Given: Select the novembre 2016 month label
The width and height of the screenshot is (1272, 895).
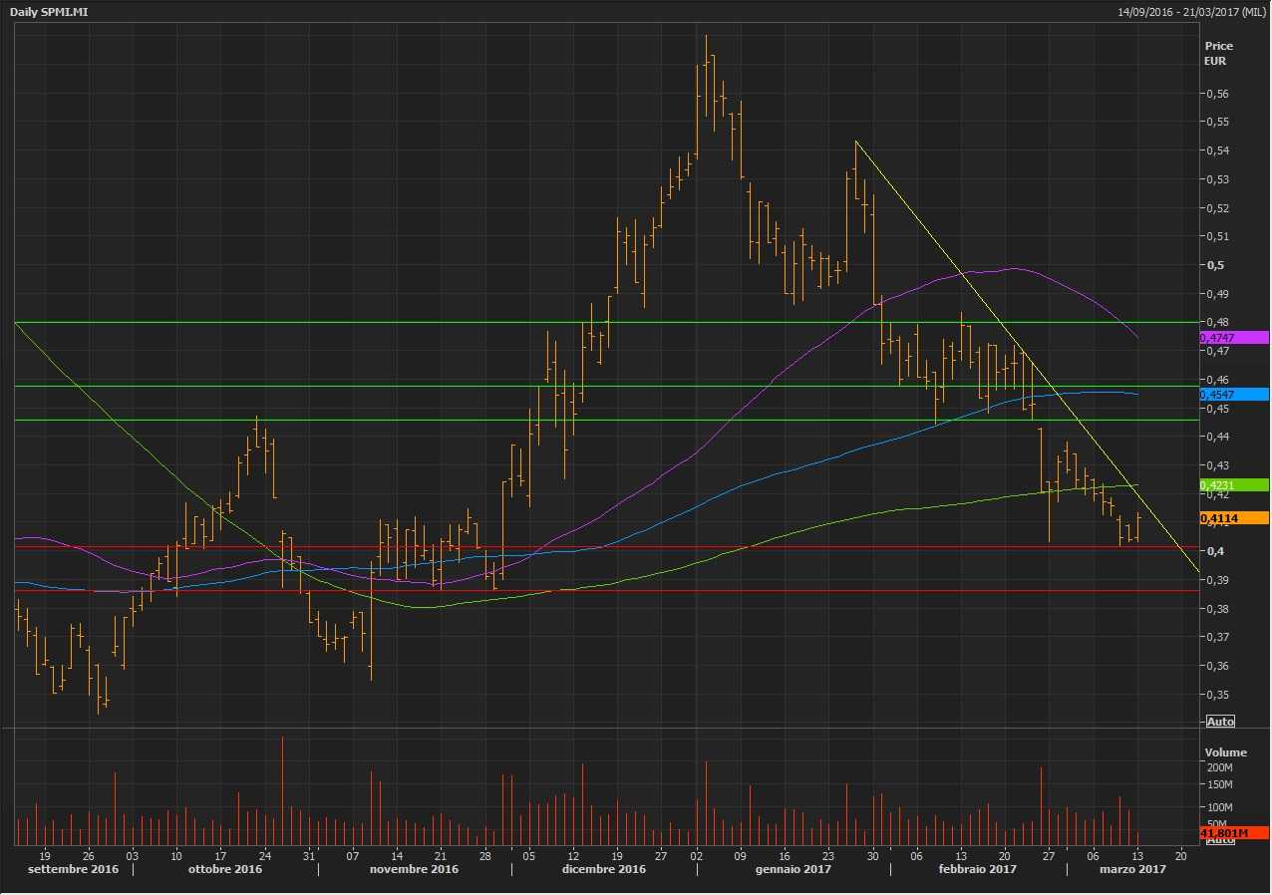Looking at the screenshot, I should 415,869.
